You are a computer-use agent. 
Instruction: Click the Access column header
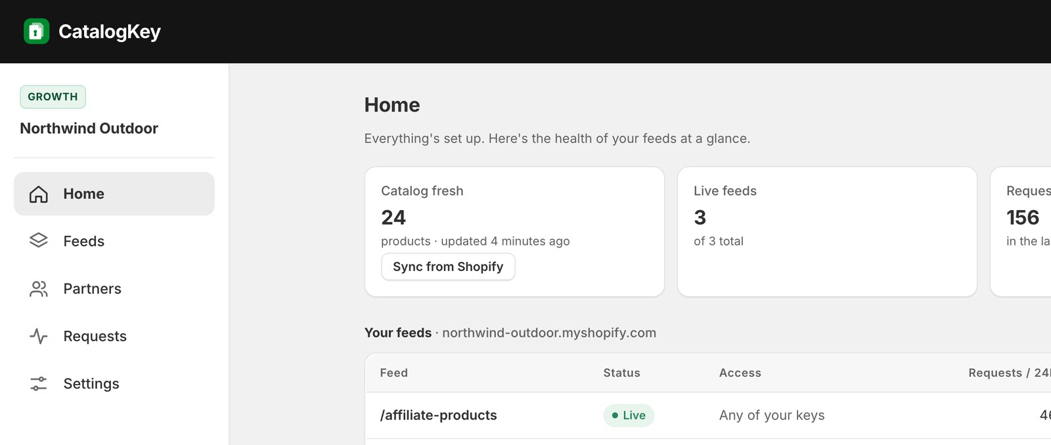click(x=740, y=373)
